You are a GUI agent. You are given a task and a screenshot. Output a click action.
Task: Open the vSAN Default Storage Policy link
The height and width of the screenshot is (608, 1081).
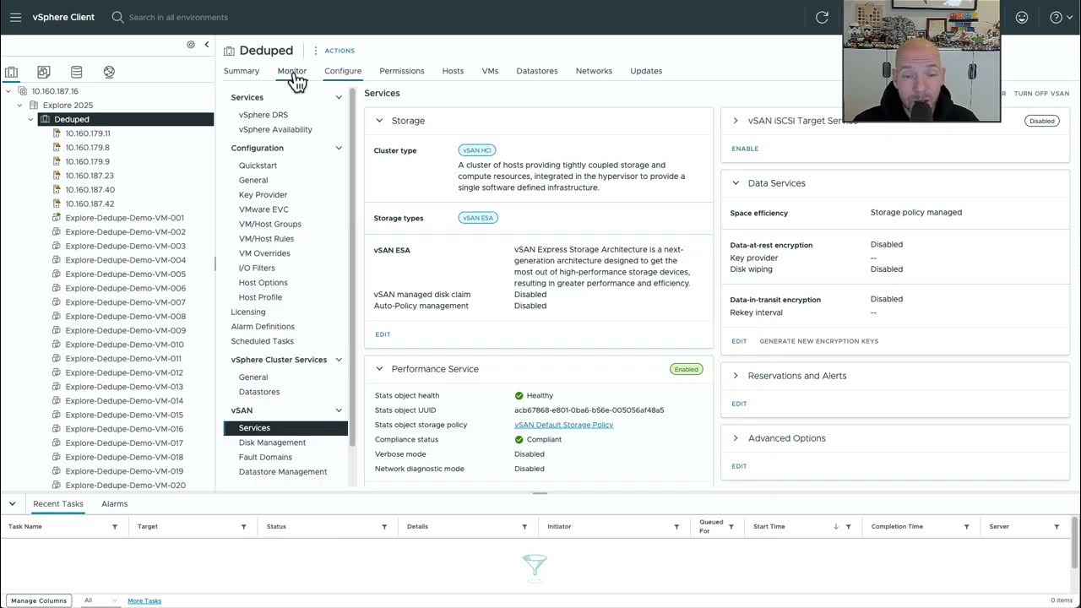(x=563, y=425)
